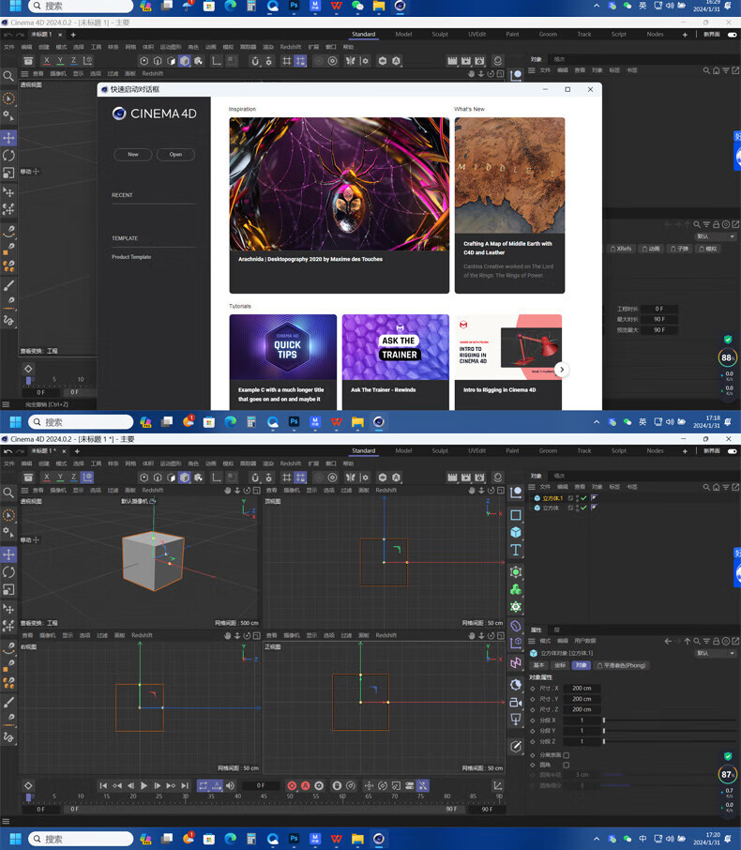Click the timeline sound speaker icon
This screenshot has height=850, width=741.
click(x=230, y=785)
